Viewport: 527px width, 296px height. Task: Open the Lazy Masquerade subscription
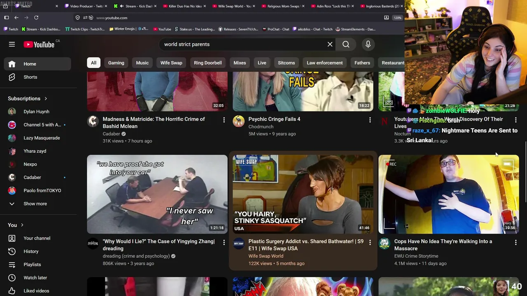tap(42, 138)
